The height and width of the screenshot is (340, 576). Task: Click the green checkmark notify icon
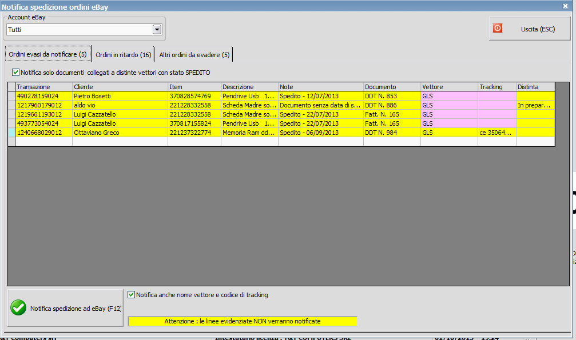point(18,307)
